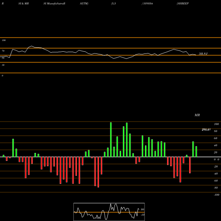Click the -18 label in the mini chart
This screenshot has height=221, width=221.
[x=142, y=215]
